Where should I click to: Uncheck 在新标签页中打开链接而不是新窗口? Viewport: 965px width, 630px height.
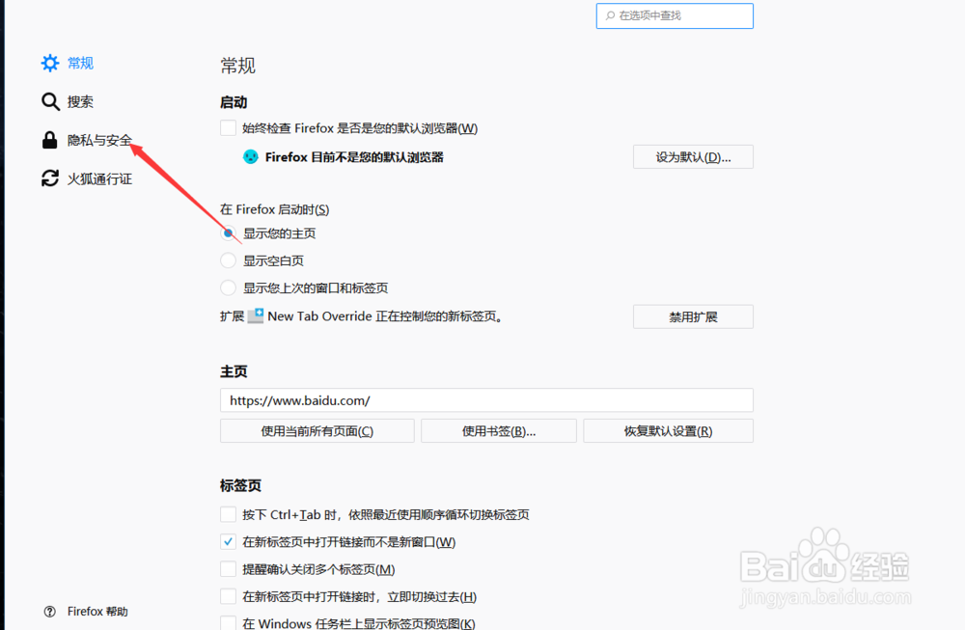[229, 541]
